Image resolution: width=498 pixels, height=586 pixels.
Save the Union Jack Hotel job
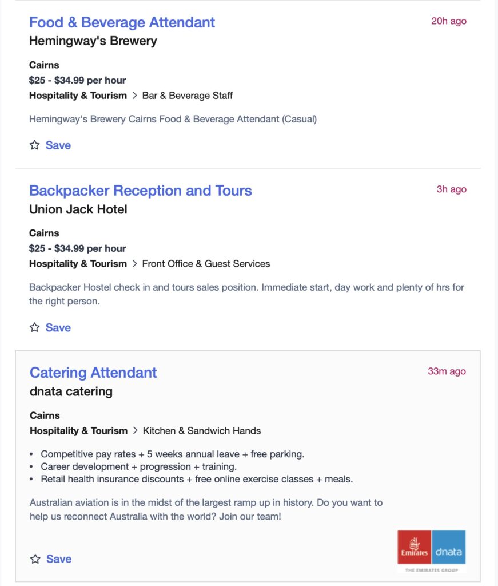coord(50,327)
